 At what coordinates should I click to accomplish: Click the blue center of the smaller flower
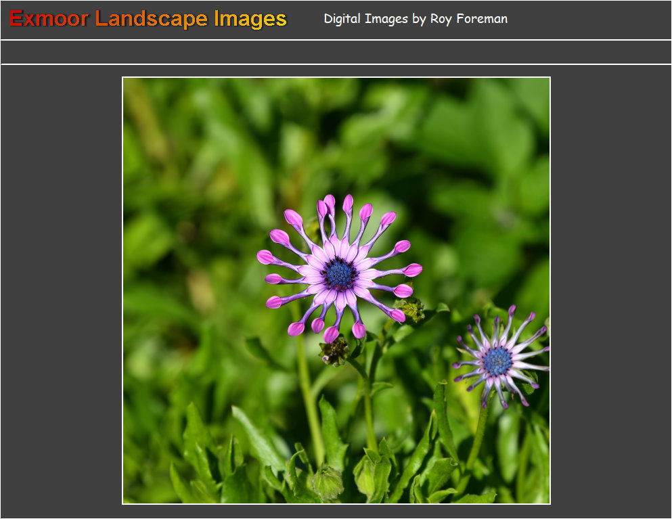coord(497,361)
